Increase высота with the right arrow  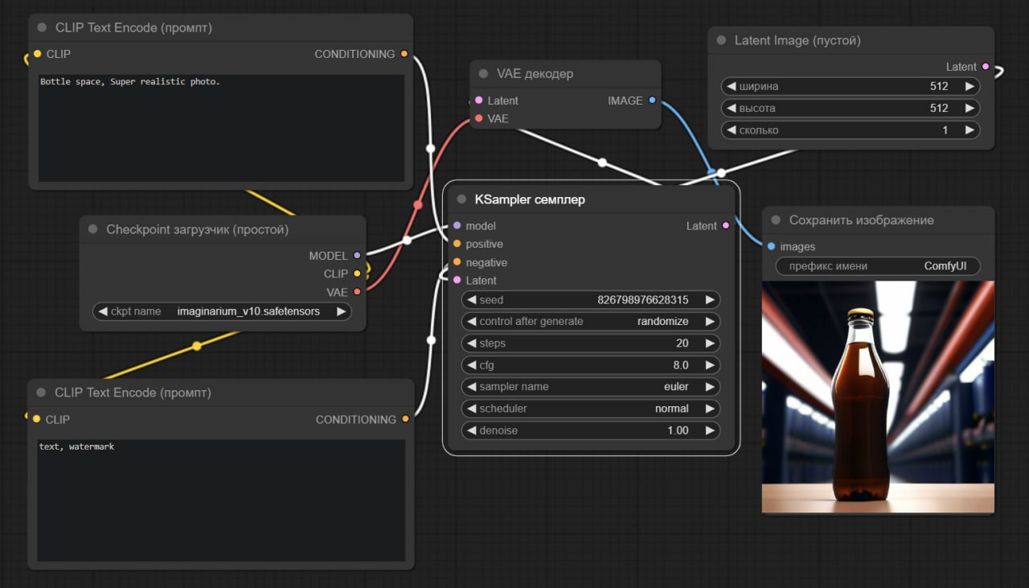tap(970, 108)
